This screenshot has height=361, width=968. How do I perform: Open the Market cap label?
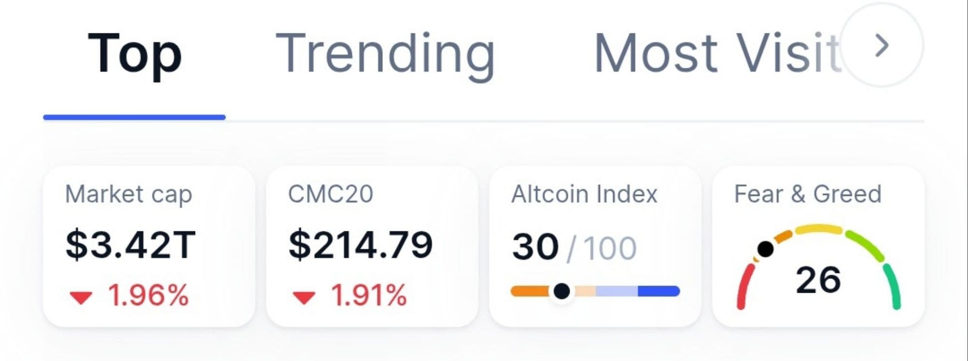(x=129, y=195)
